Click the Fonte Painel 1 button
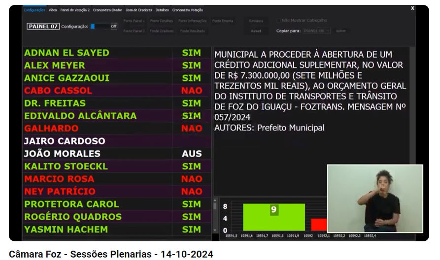 pos(134,21)
